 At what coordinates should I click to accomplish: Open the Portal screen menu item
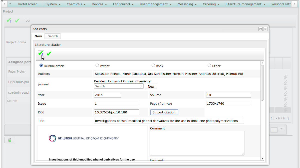pyautogui.click(x=28, y=4)
